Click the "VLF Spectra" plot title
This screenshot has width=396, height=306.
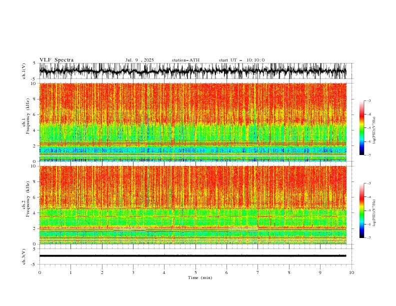56,60
